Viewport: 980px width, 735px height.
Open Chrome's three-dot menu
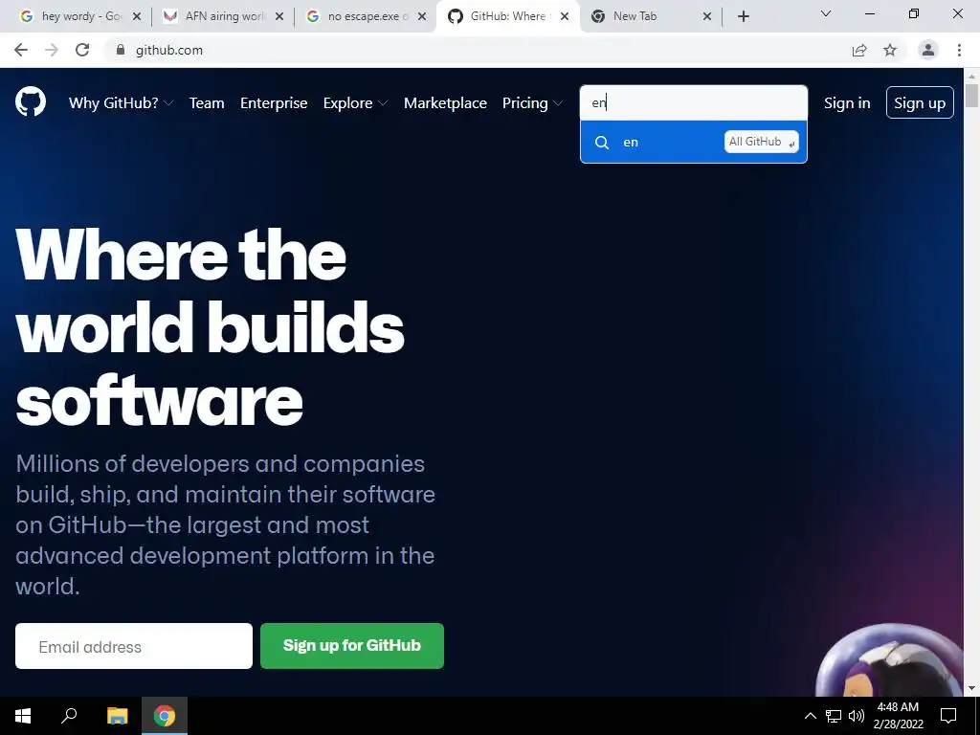(x=959, y=50)
